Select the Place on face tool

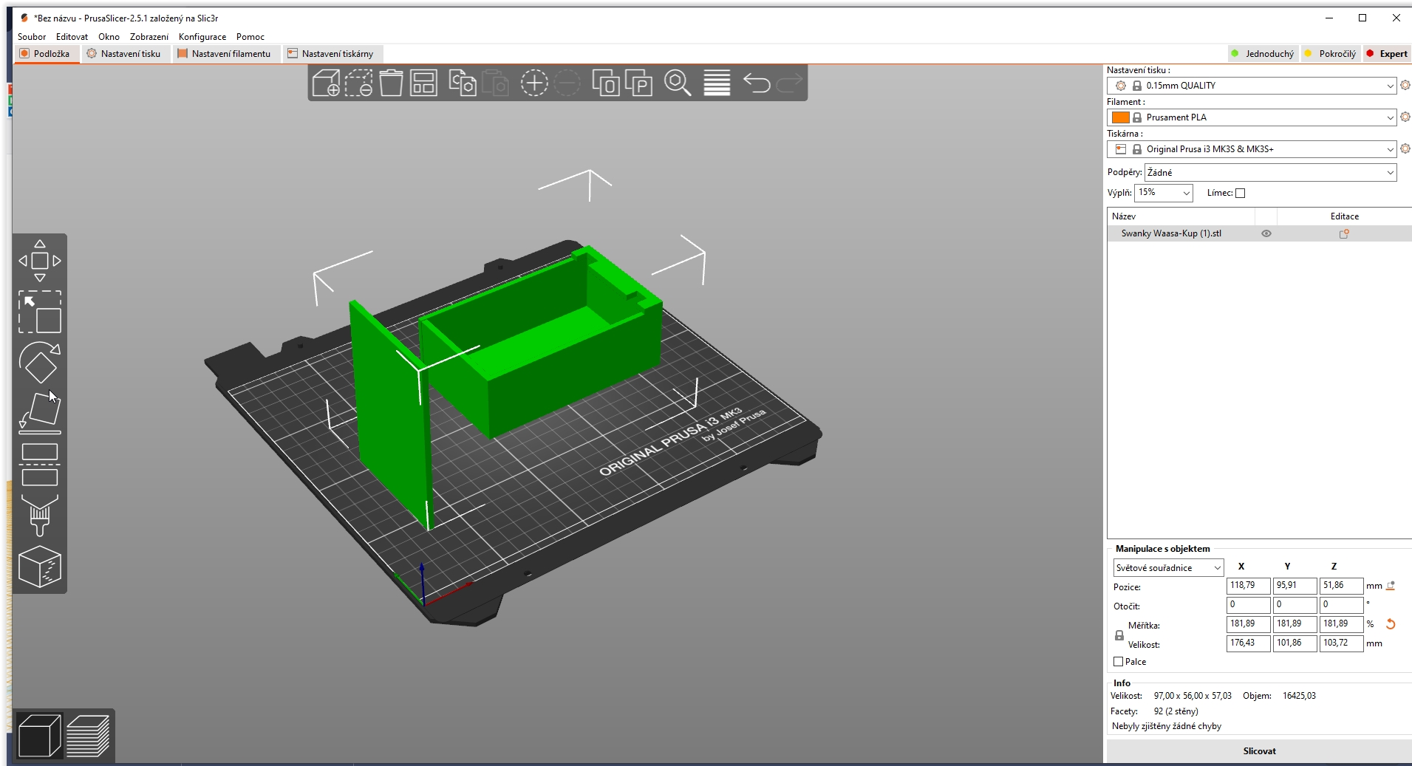tap(40, 413)
